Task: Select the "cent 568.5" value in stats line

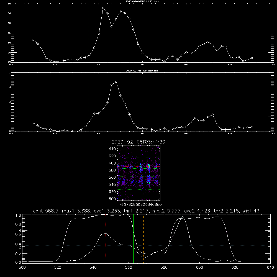Action: coord(46,211)
